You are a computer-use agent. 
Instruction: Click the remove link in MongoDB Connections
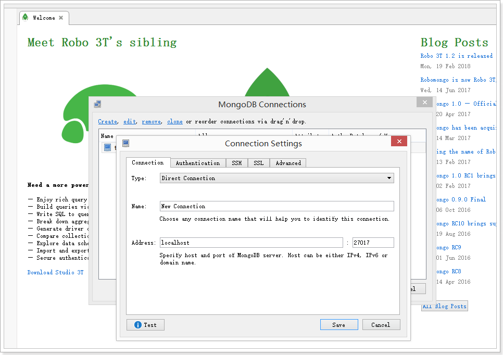152,121
